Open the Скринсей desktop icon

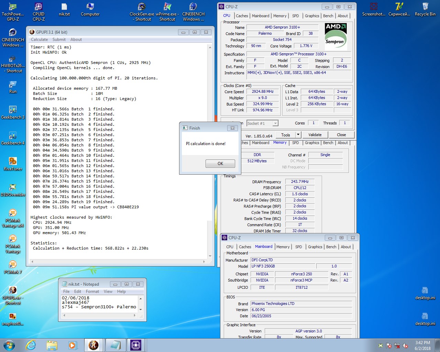click(x=399, y=9)
